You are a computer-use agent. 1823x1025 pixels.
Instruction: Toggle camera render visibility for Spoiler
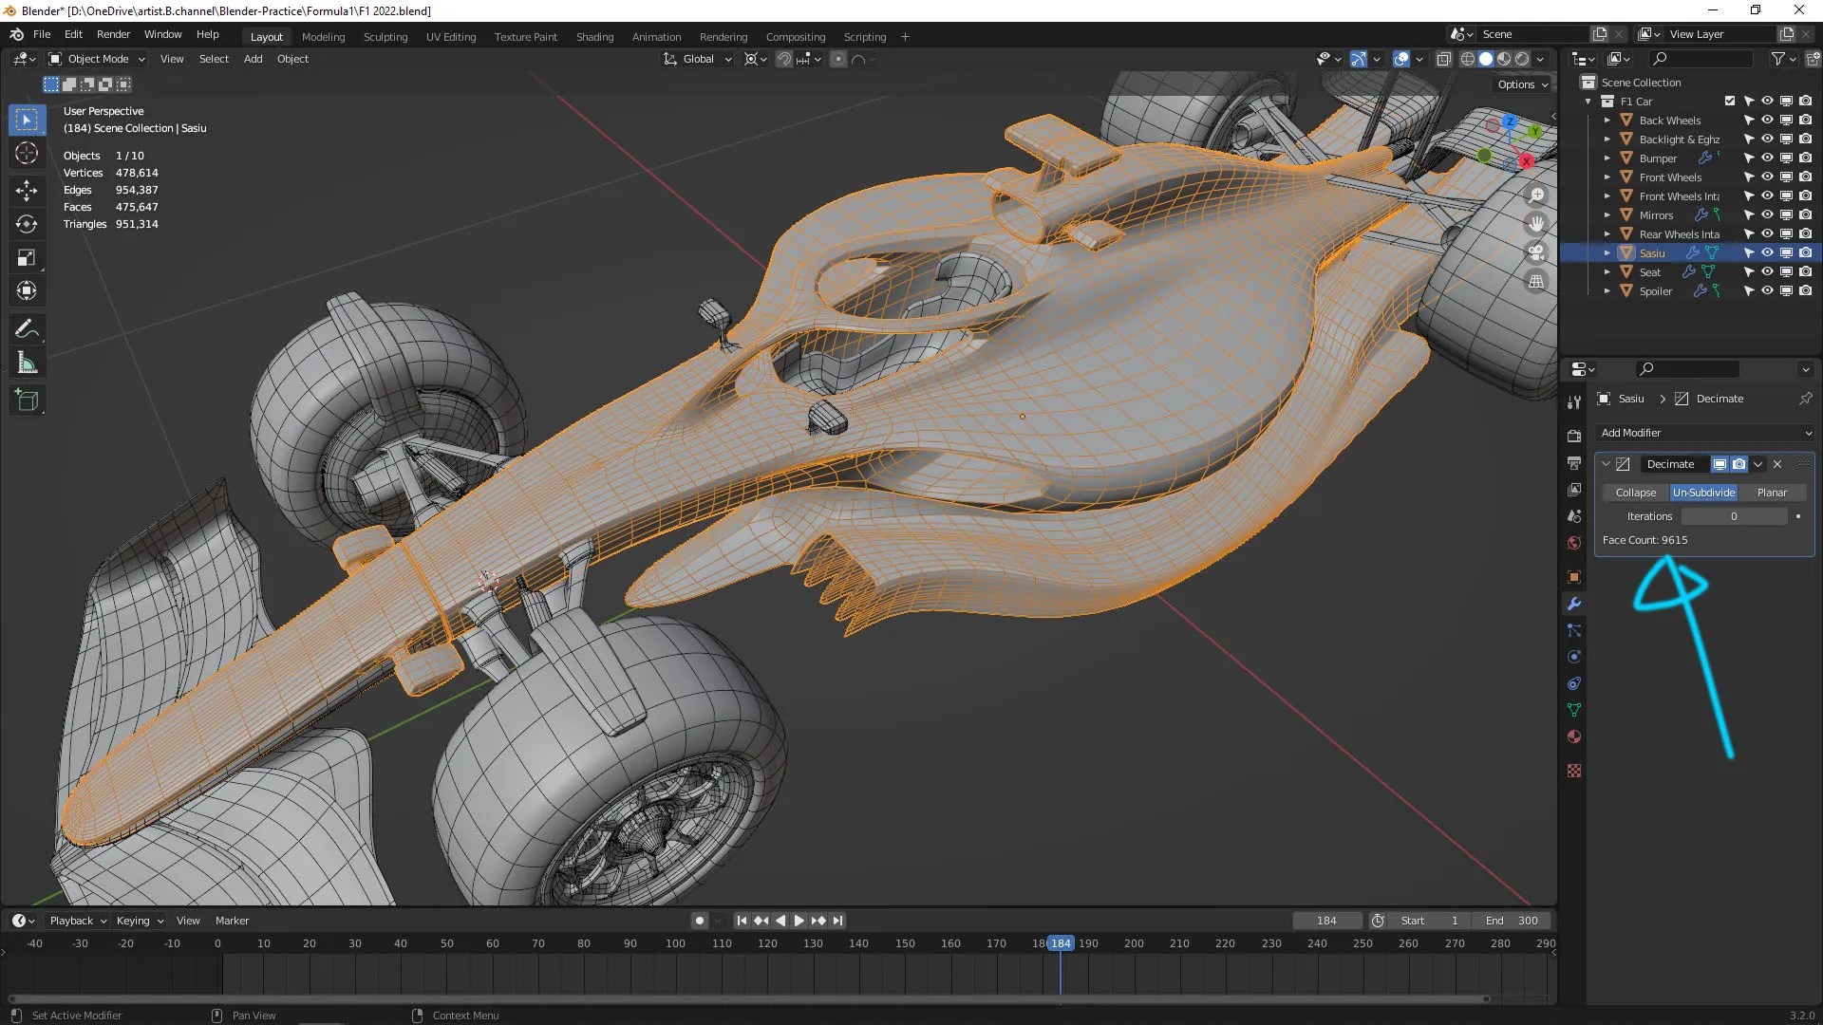pyautogui.click(x=1805, y=291)
